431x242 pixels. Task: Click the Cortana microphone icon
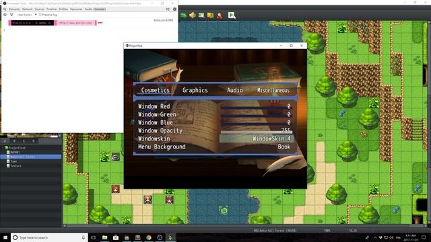click(84, 237)
